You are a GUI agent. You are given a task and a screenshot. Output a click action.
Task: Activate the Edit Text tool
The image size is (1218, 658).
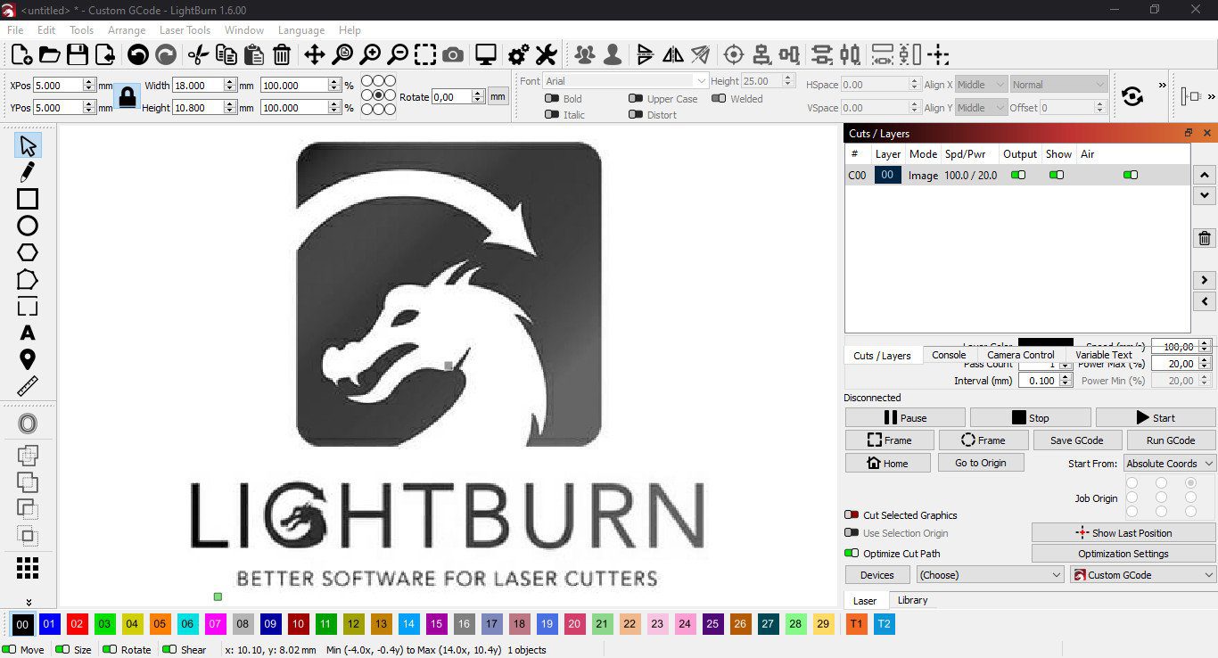pyautogui.click(x=27, y=333)
